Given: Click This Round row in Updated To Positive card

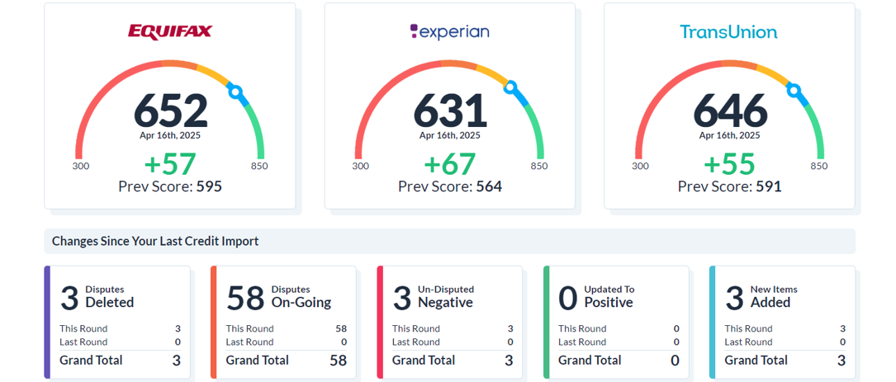Looking at the screenshot, I should 619,328.
